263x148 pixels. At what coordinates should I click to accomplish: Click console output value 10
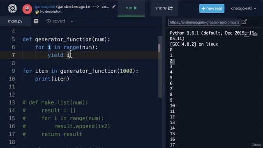pos(172,106)
